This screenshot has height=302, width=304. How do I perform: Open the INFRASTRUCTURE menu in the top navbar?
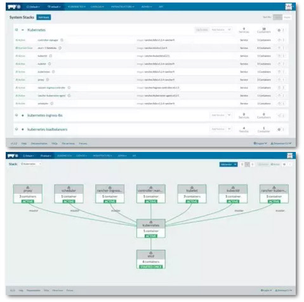(122, 7)
